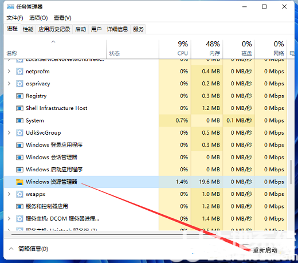298x263 pixels.
Task: Click the 0.5 MB memory value of UdkSvcGroup
Action: pos(211,133)
